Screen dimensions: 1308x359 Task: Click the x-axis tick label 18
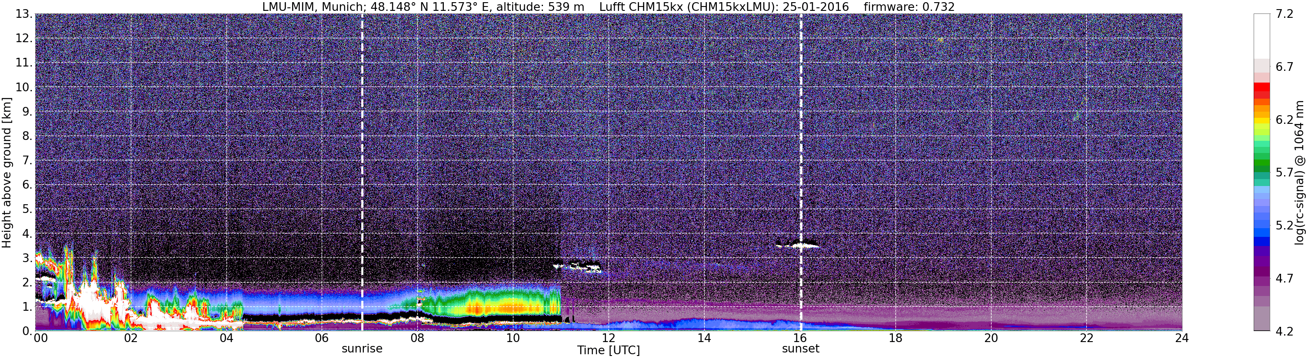895,338
